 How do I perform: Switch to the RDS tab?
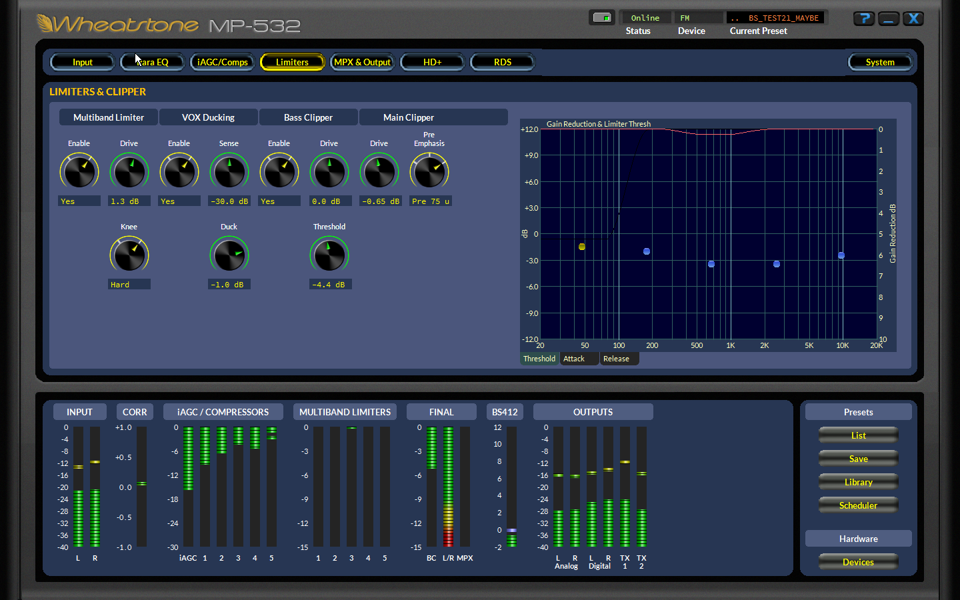tap(503, 62)
